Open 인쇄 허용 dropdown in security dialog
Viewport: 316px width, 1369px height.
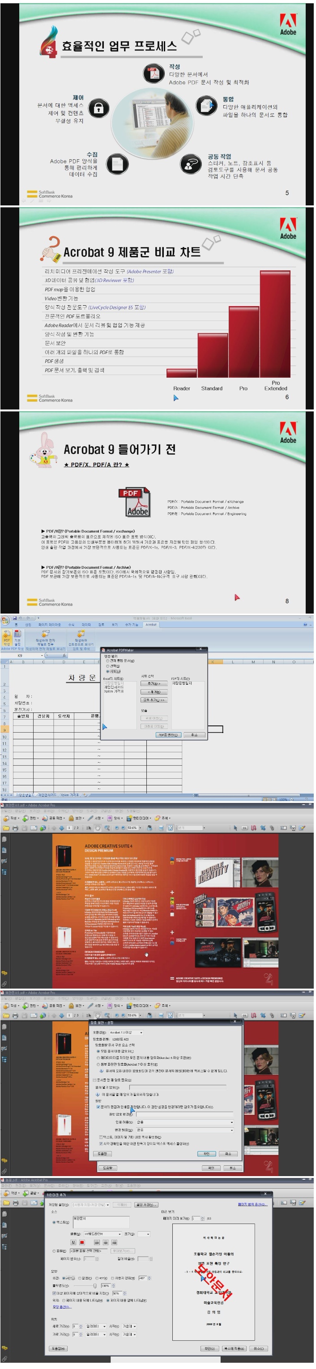click(184, 1122)
